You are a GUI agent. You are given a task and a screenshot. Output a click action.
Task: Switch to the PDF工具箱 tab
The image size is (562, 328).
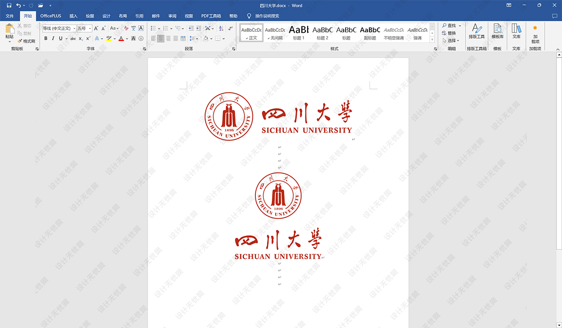coord(211,16)
